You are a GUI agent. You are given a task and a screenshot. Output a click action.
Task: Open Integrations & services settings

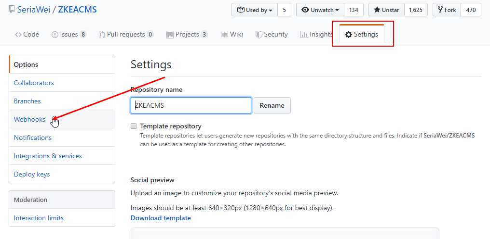[62, 156]
